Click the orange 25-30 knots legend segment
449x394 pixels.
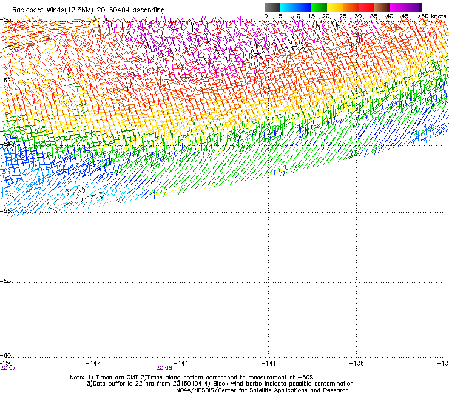coord(351,7)
